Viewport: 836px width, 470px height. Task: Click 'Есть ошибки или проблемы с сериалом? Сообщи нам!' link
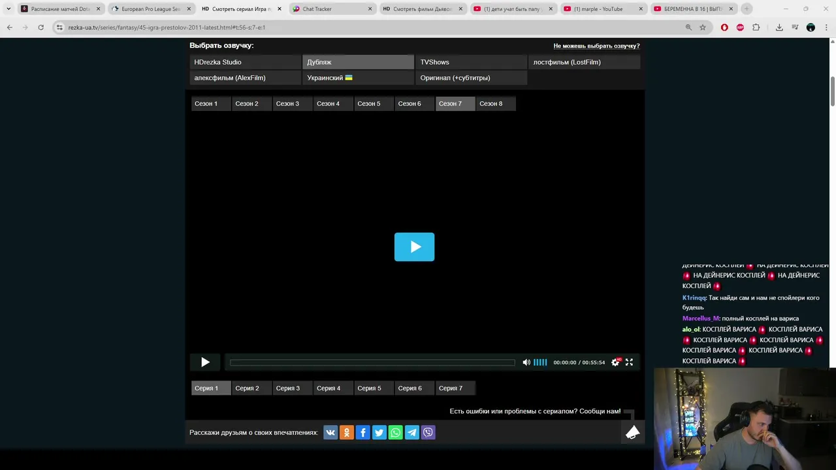pyautogui.click(x=535, y=411)
